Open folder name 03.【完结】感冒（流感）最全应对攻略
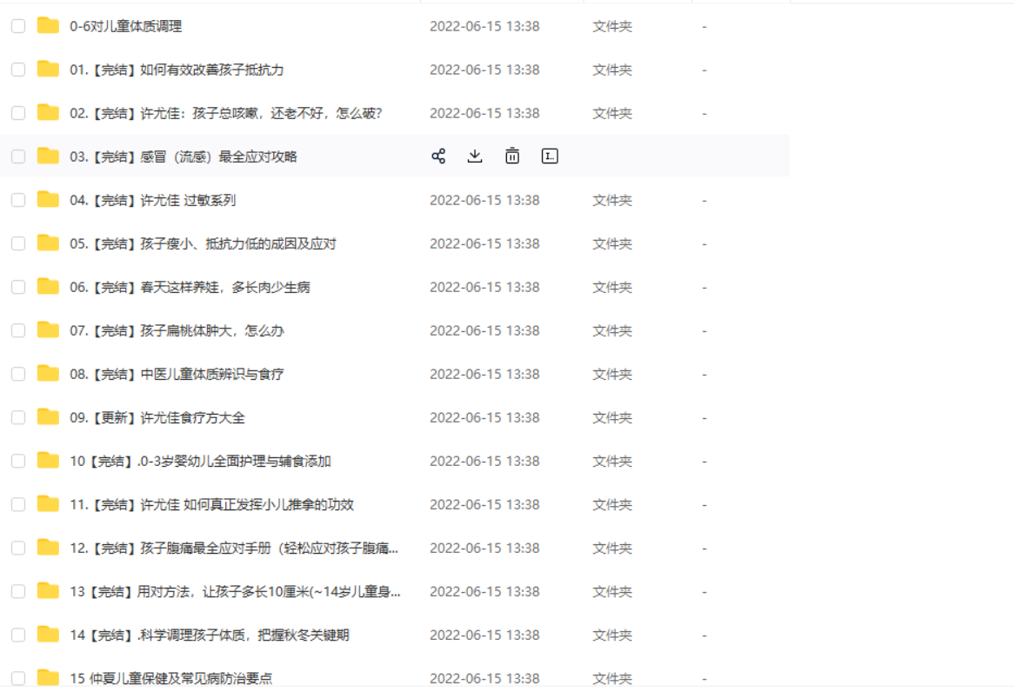The image size is (1014, 692). click(183, 156)
